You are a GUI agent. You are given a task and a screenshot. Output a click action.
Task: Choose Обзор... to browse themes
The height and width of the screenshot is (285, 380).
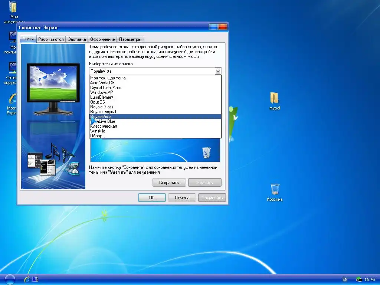pos(155,136)
